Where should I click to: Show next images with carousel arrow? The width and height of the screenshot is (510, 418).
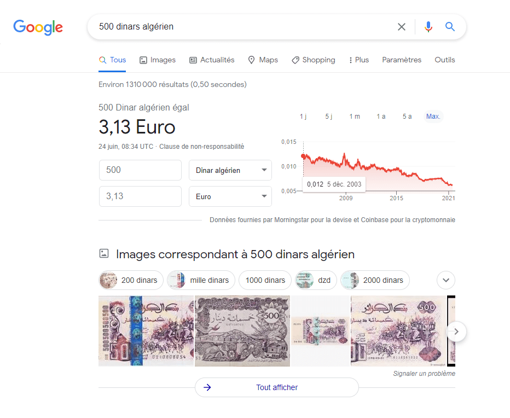click(456, 332)
